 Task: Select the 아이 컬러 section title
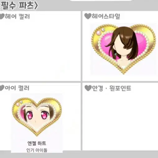click(x=17, y=88)
